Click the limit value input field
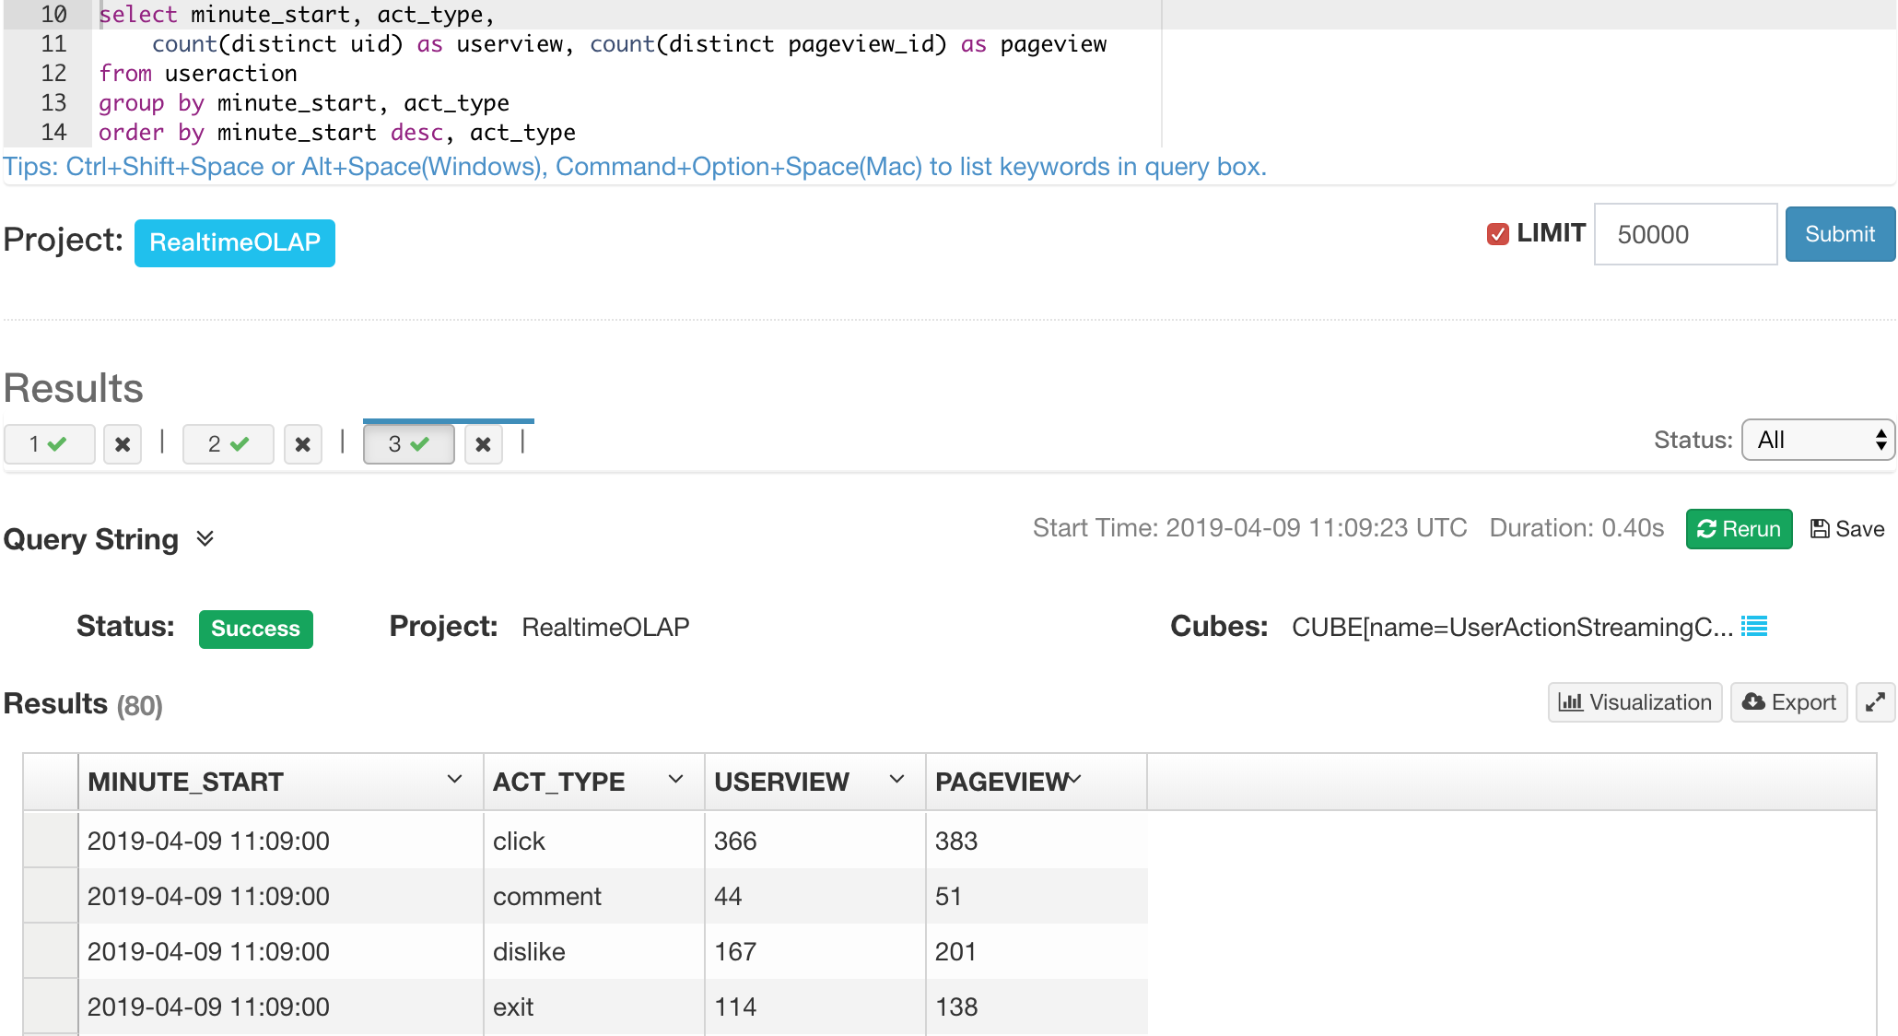 pyautogui.click(x=1684, y=234)
